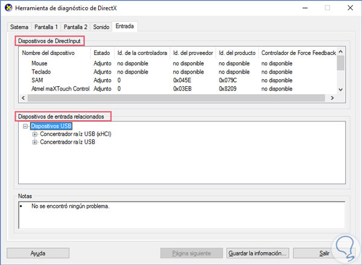Click the device list scroll down arrow
362x265 pixels.
pos(340,90)
